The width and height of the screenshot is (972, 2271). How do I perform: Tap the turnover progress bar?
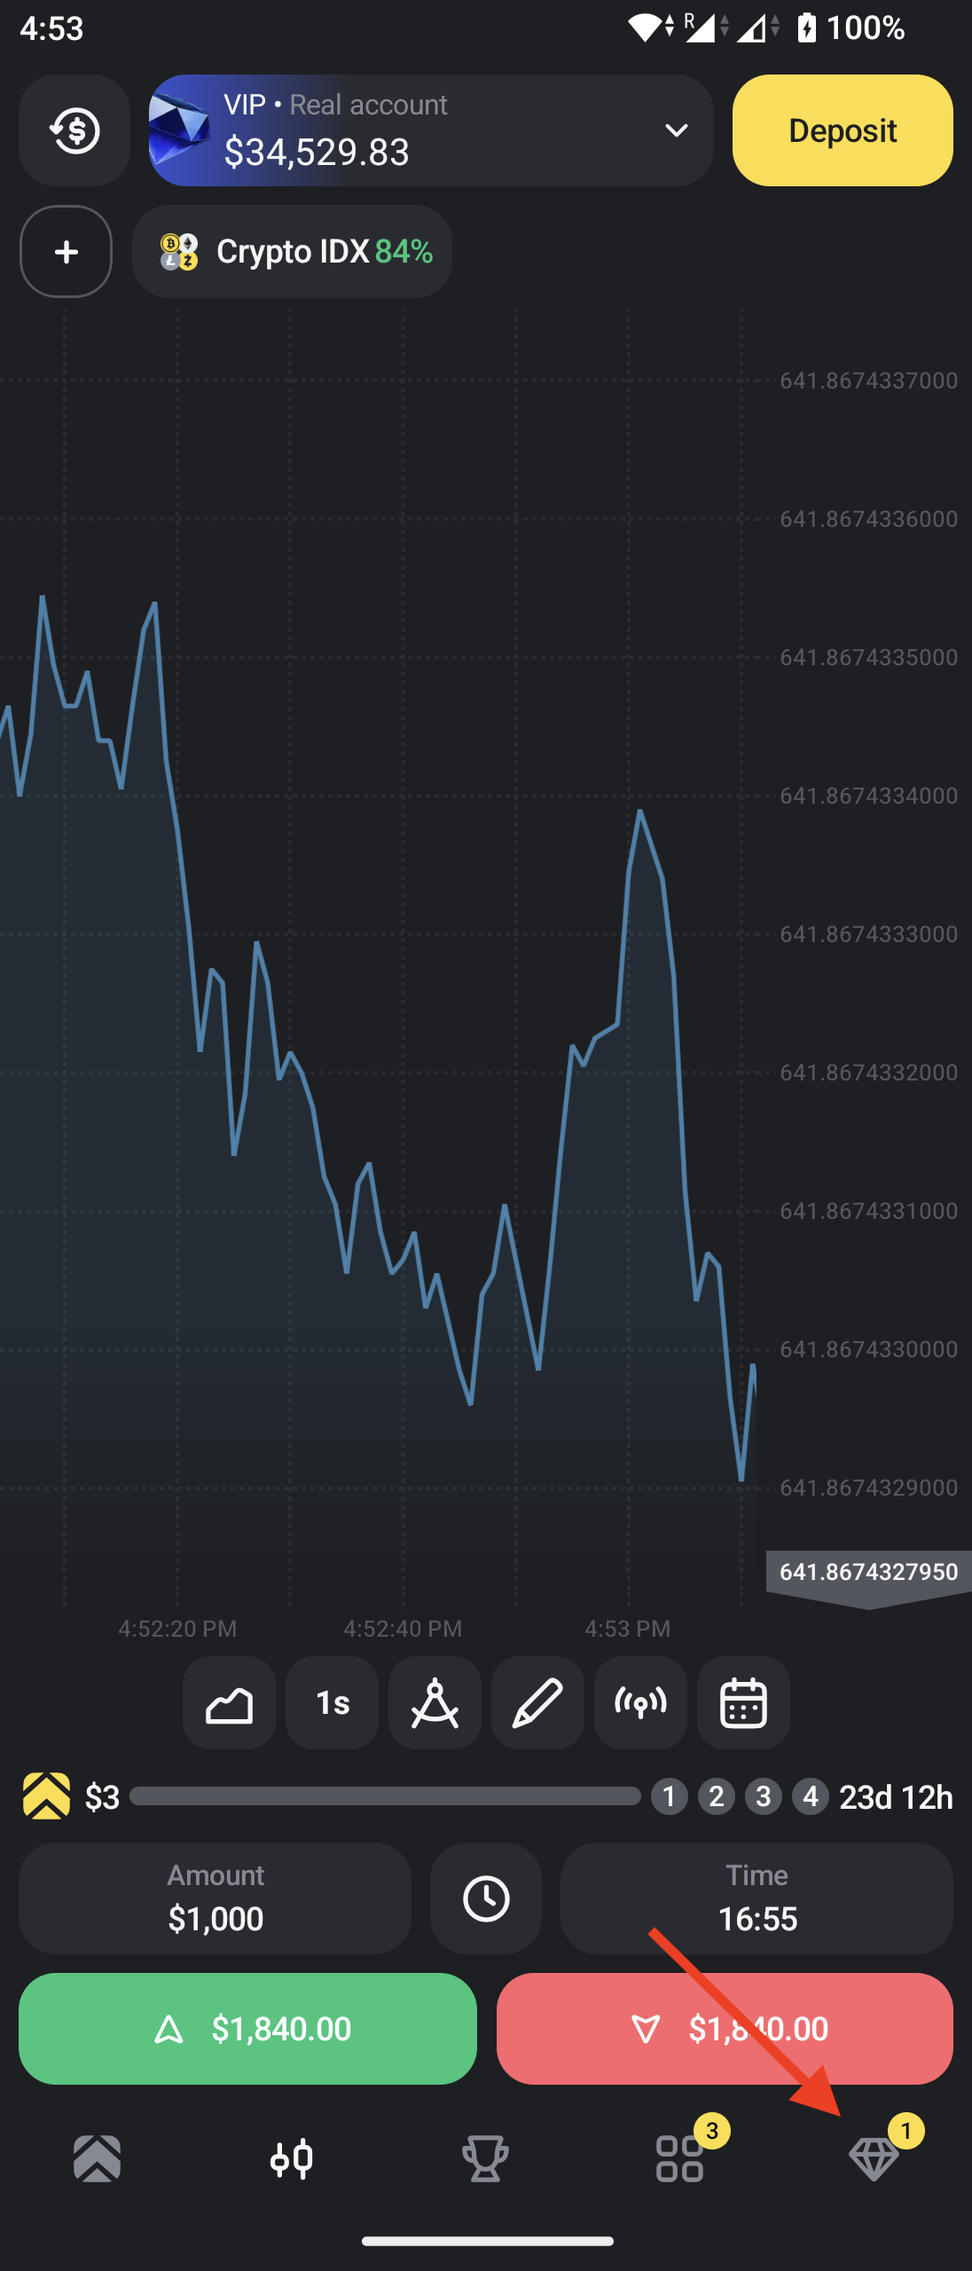(385, 1796)
